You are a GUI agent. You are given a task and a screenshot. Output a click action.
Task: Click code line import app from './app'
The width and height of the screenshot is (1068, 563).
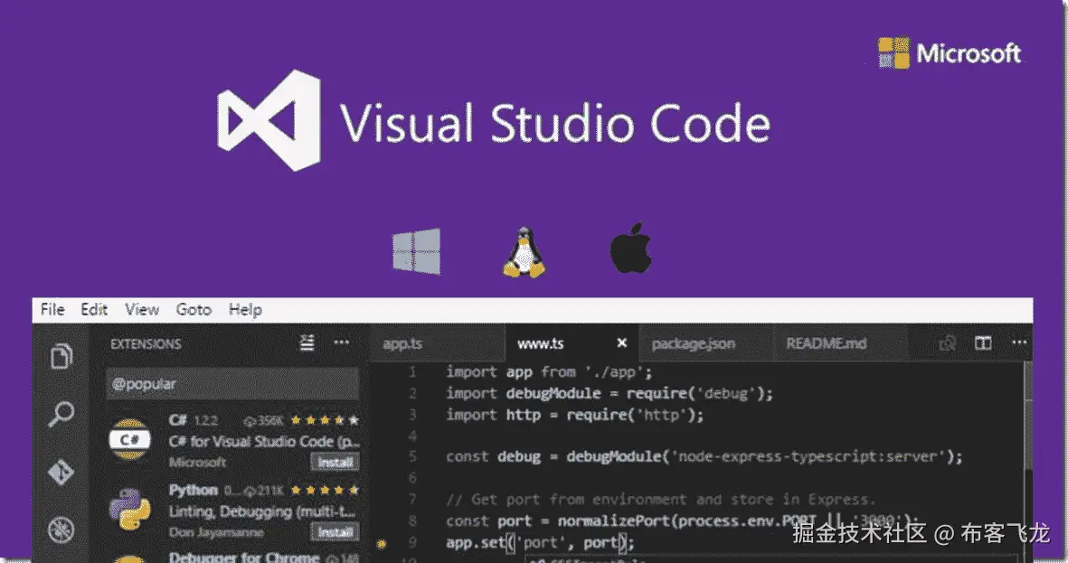(549, 371)
